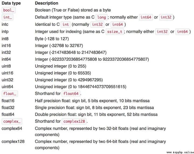Click the int8 byte range description
The image size is (194, 154).
point(52,39)
